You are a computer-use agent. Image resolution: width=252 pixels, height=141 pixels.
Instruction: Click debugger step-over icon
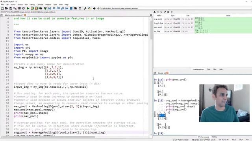[x=54, y=8]
